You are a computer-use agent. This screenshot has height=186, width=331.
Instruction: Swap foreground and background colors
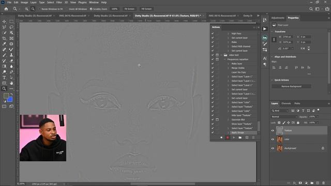pos(11,94)
